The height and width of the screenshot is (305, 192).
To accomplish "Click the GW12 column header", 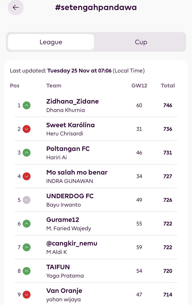I will 139,86.
